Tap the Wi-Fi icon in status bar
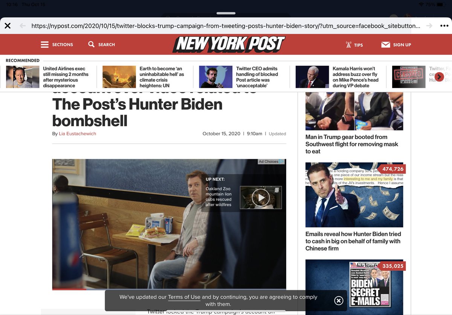452x315 pixels. [421, 4]
